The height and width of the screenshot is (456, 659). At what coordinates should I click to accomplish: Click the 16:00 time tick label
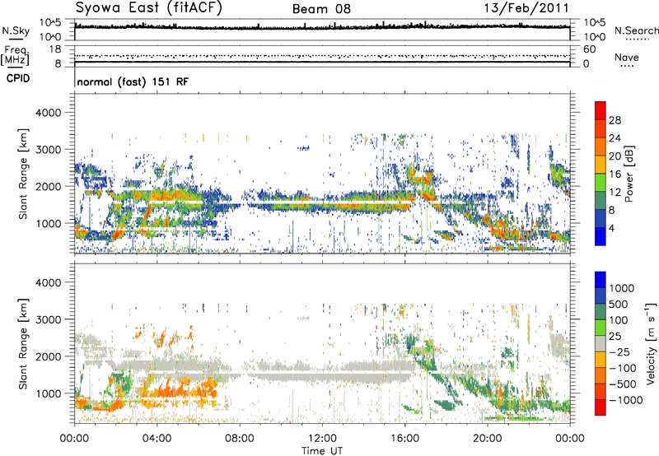pos(404,439)
